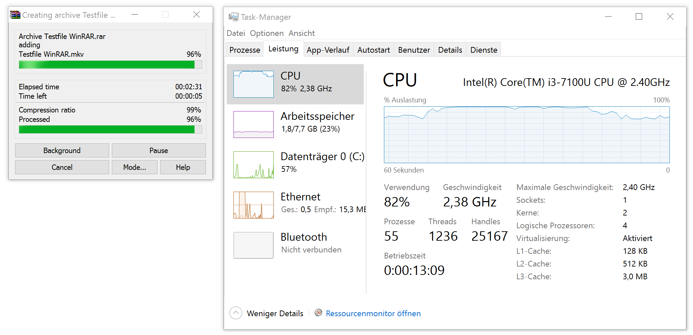Screen dimensions: 693x335
Task: Click the Elapsed time value 00:02:31
Action: pos(188,87)
